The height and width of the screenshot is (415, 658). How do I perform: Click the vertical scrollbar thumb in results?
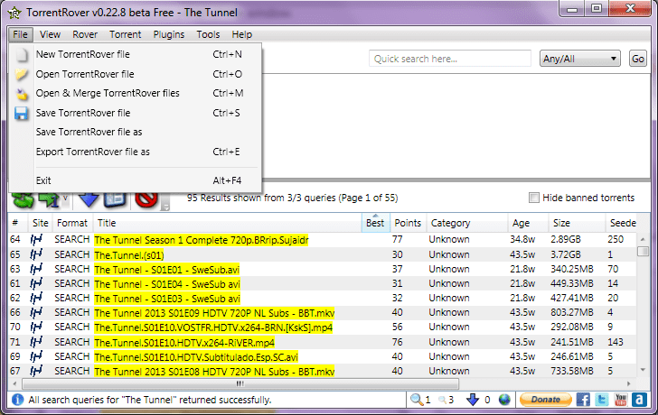[x=643, y=252]
